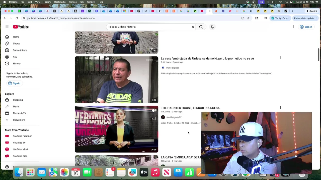
Task: Click Sign in button in header
Action: 306,27
